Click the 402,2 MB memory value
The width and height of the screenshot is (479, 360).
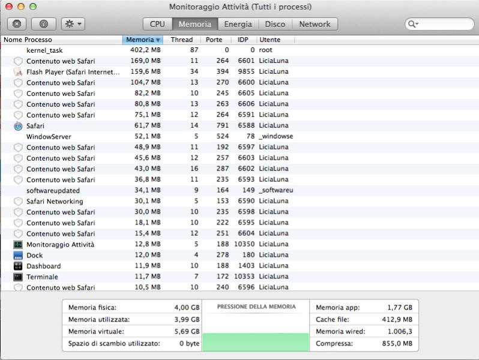tap(145, 50)
